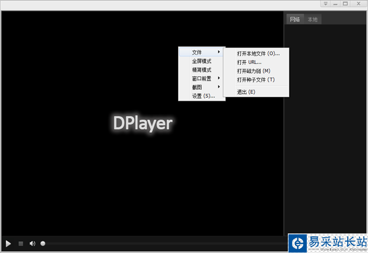Expand the 截图 submenu
368x253 pixels.
pyautogui.click(x=202, y=87)
